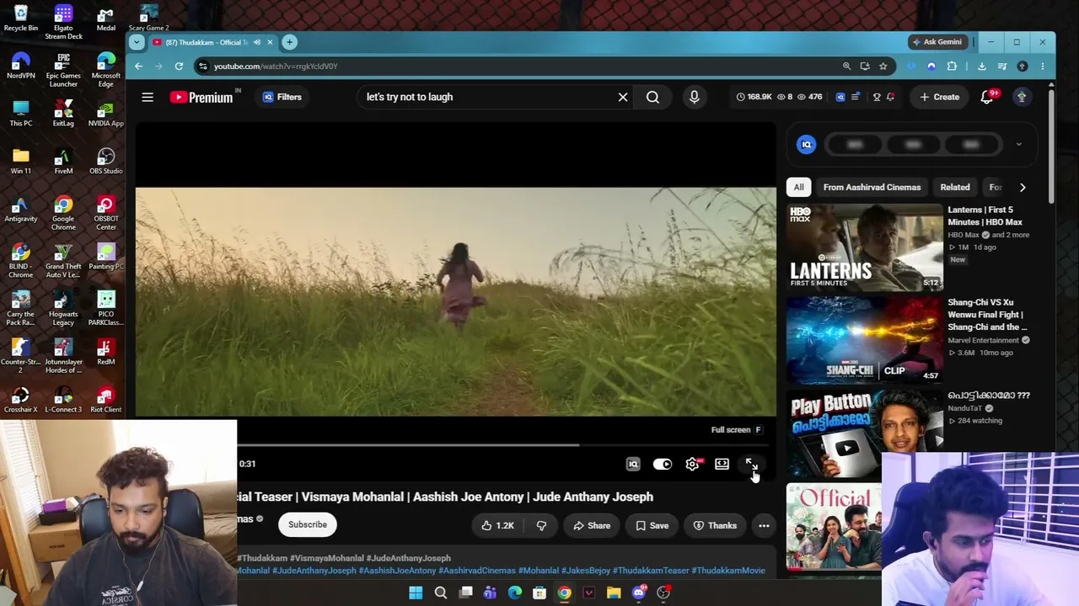
Task: Open Chrome three-dot menu
Action: point(1042,66)
